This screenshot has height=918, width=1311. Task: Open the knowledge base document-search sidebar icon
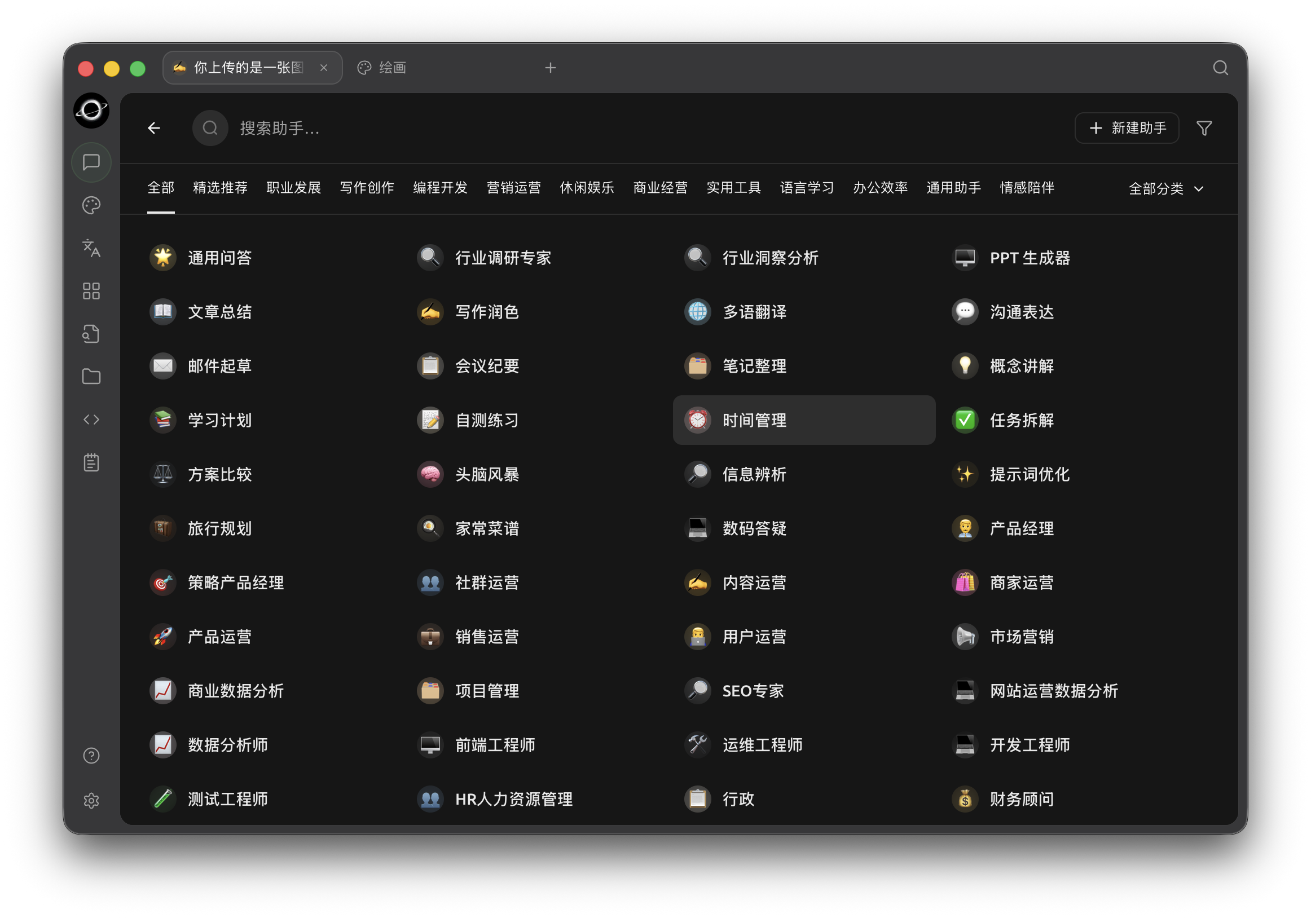(x=91, y=334)
